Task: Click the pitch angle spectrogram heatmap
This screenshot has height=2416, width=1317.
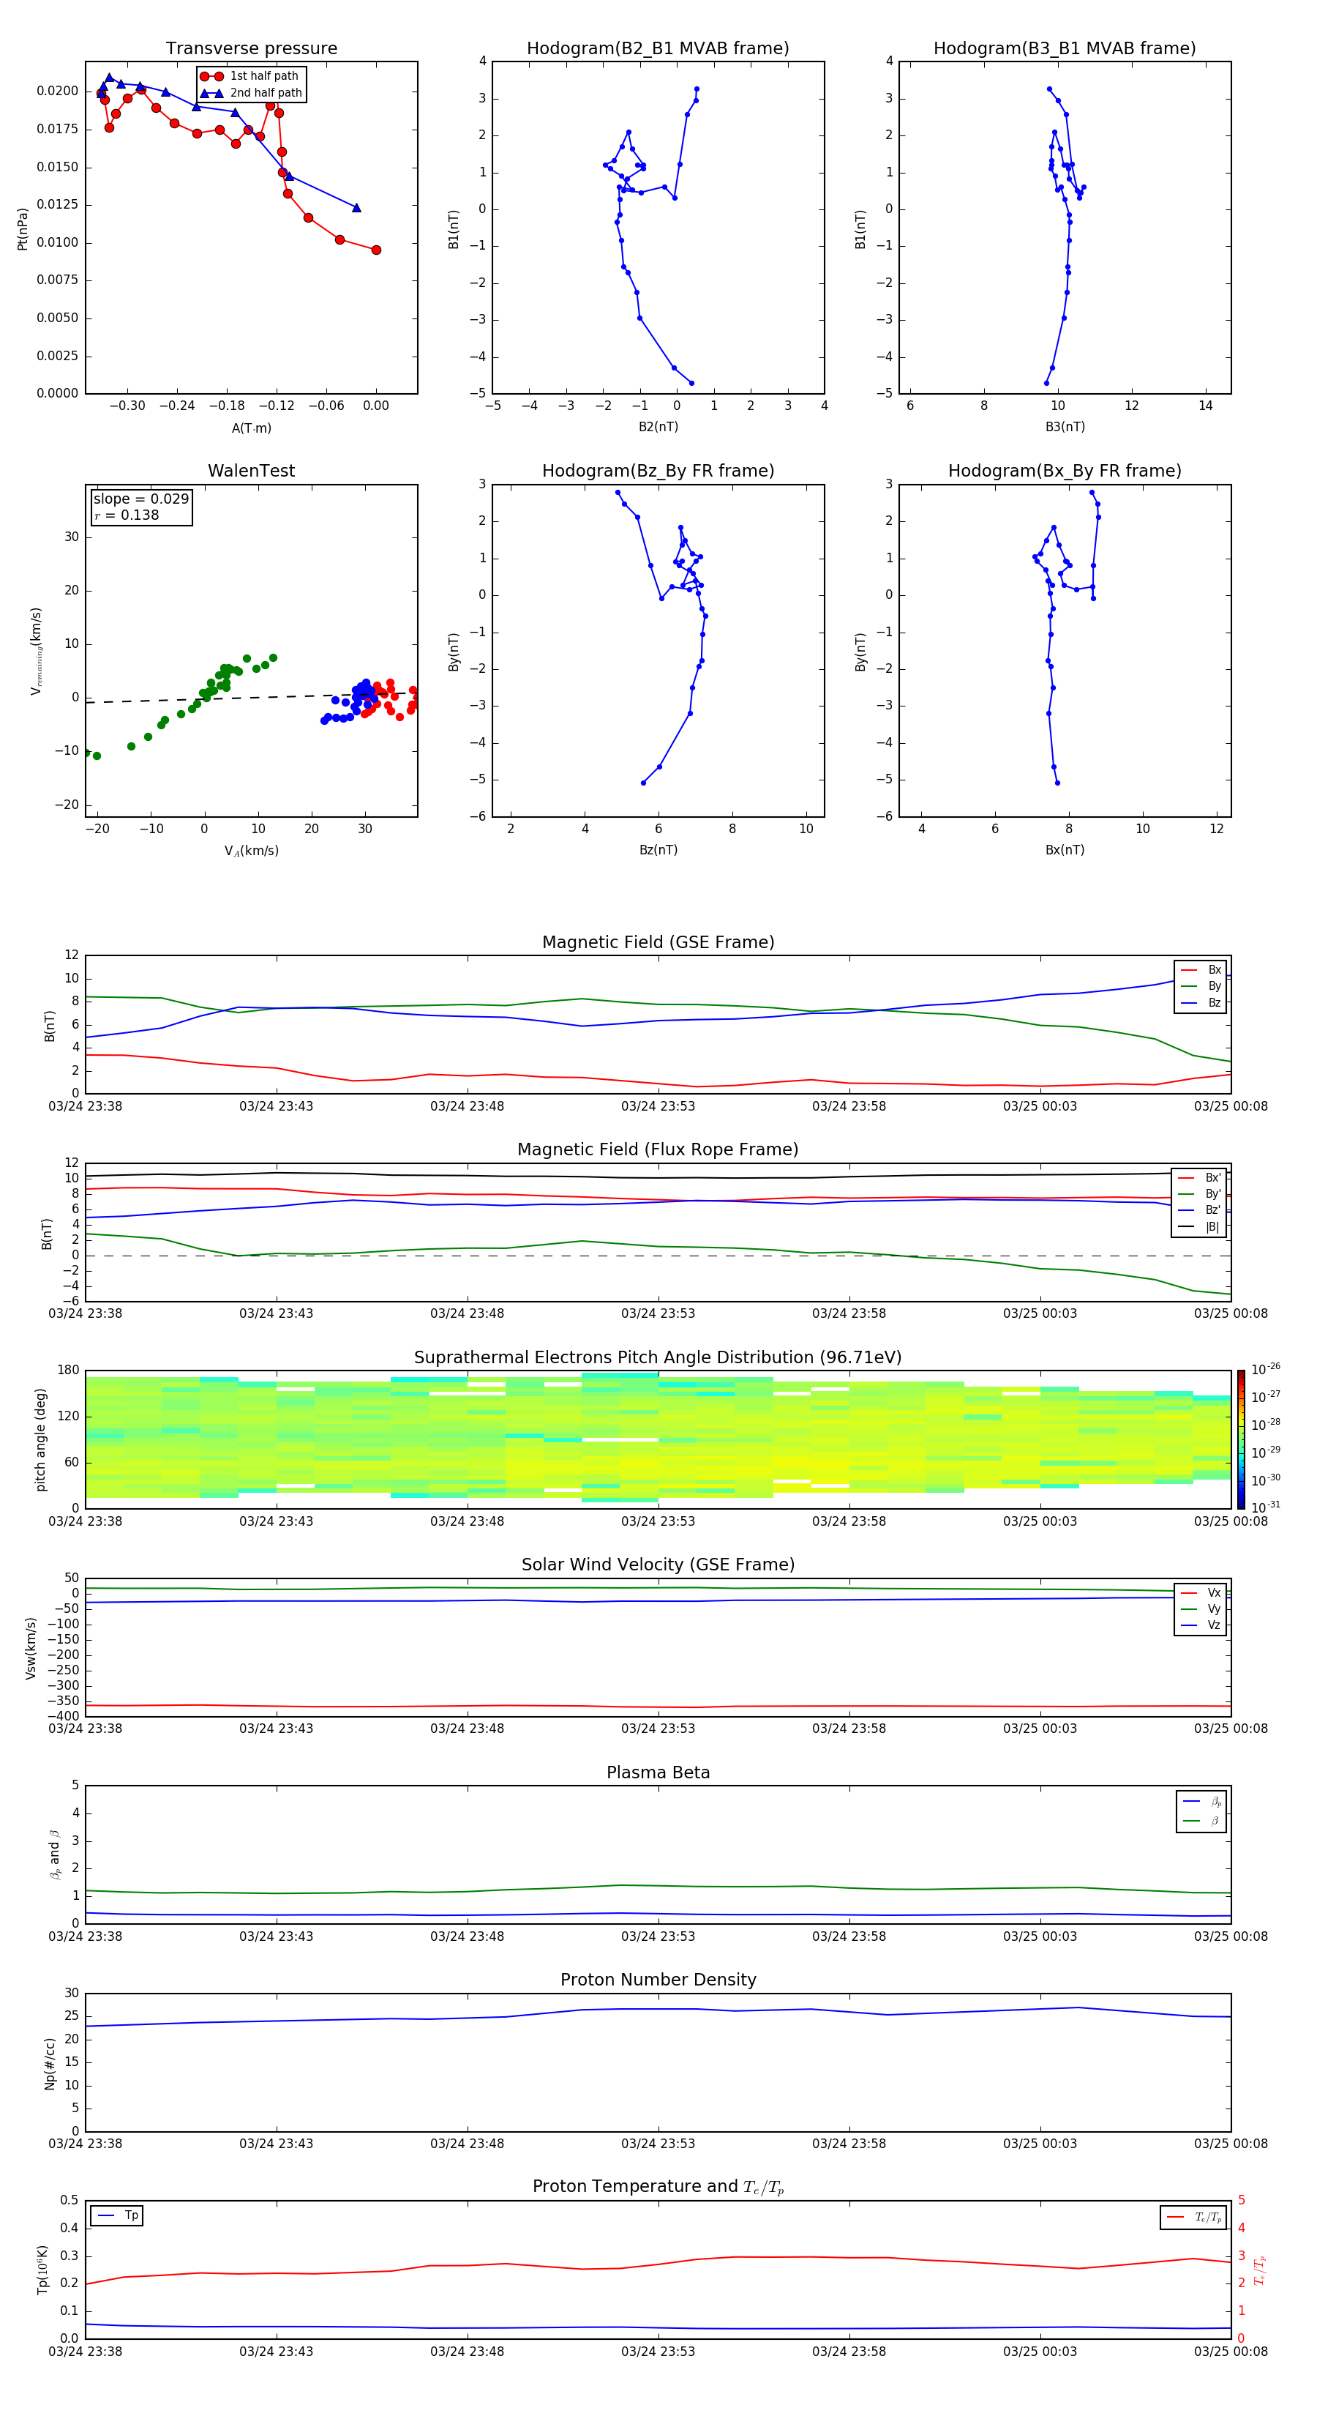Action: click(x=658, y=1439)
